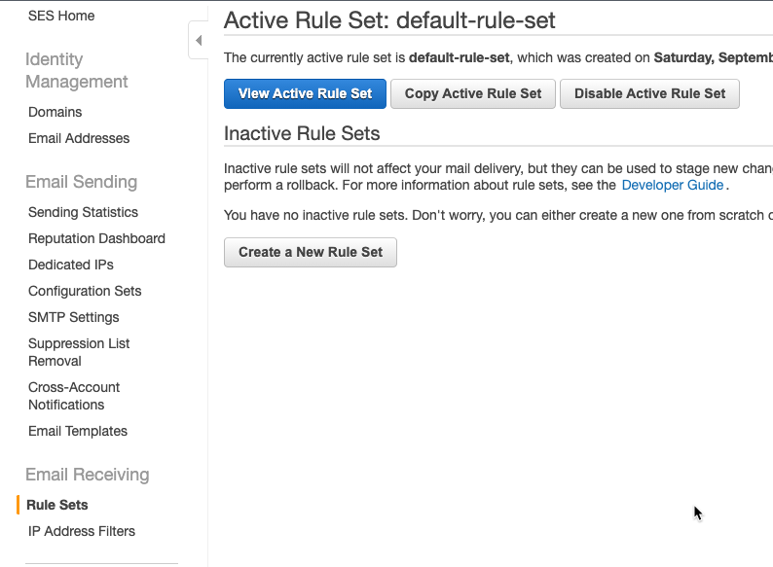The width and height of the screenshot is (773, 567).
Task: Click Copy Active Rule Set button
Action: coord(473,93)
